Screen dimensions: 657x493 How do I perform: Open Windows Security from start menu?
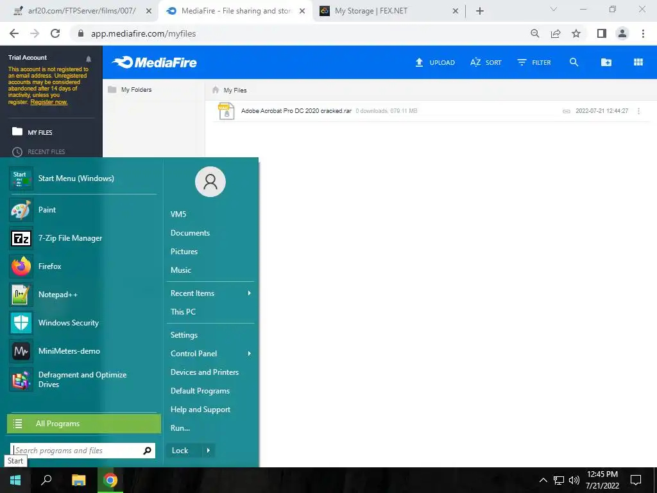tap(83, 323)
